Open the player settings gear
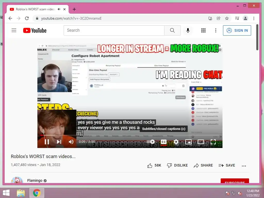264x198 pixels. [176, 142]
